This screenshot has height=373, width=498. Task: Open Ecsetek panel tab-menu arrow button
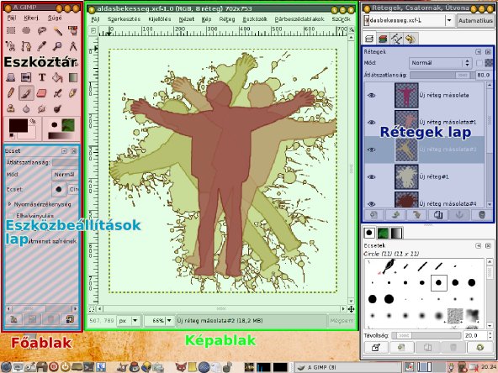point(479,245)
